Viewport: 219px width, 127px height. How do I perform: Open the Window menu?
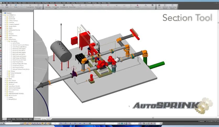click(x=104, y=3)
